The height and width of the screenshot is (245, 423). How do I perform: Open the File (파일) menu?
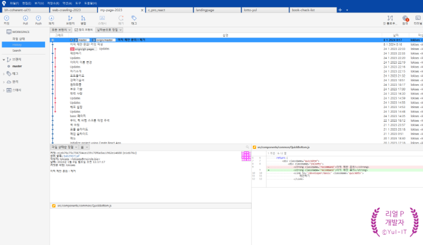coord(14,3)
